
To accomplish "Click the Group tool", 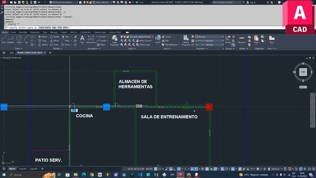I will (228, 39).
